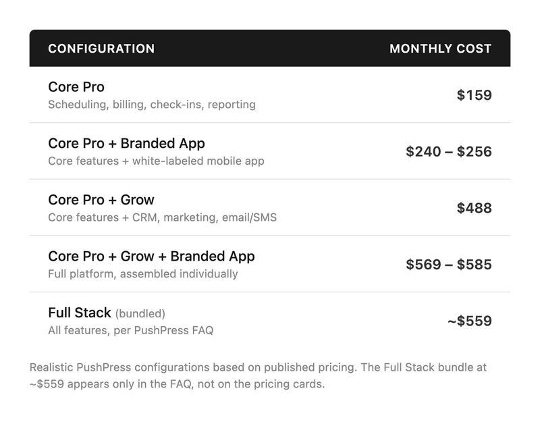Click the white-labeled mobile app description
Screen dimensions: 540x422
click(156, 161)
